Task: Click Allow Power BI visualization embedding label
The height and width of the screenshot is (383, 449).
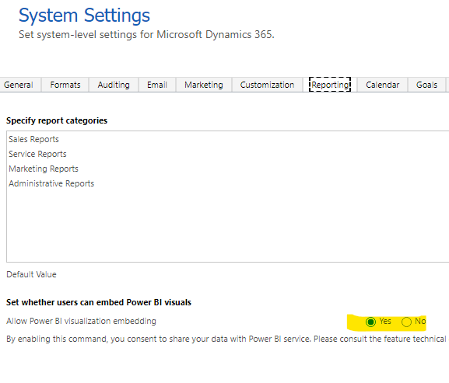Action: (82, 322)
